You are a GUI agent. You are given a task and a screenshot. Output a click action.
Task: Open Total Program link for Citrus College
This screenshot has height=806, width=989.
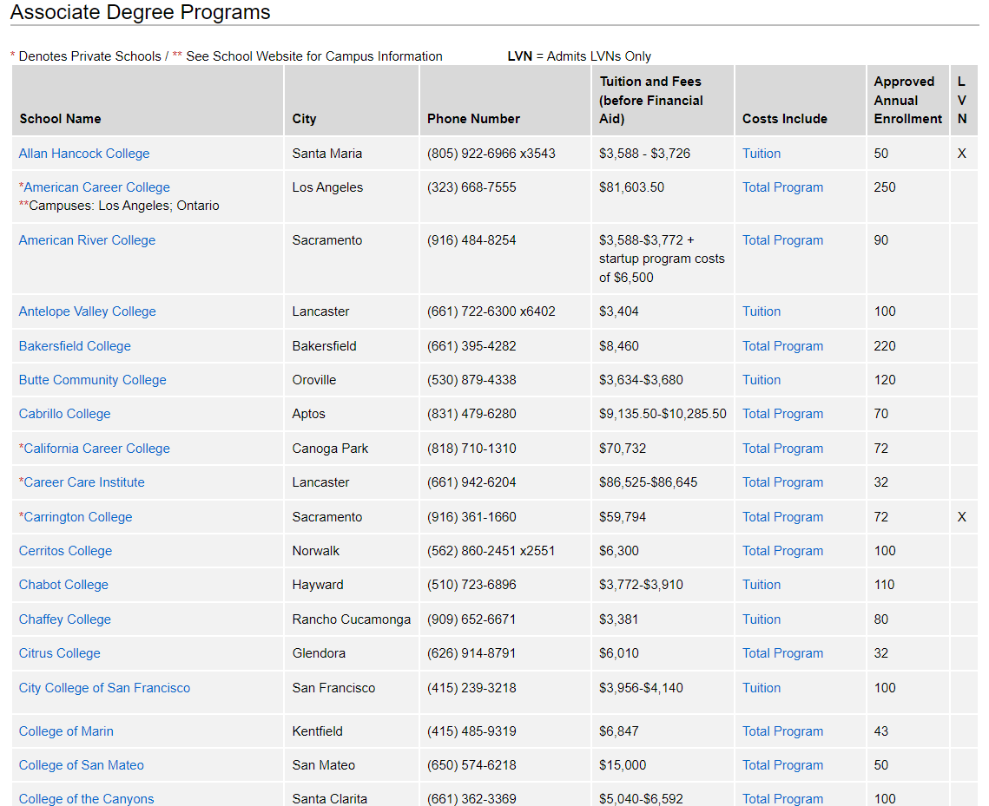[x=782, y=653]
